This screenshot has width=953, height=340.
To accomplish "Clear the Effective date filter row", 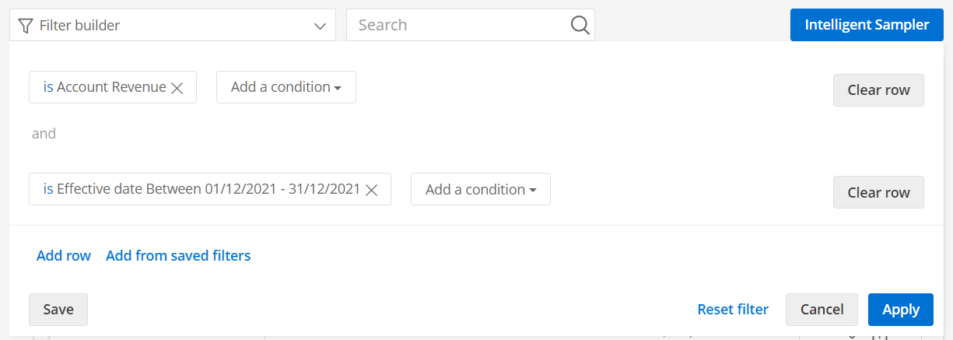I will click(x=878, y=193).
